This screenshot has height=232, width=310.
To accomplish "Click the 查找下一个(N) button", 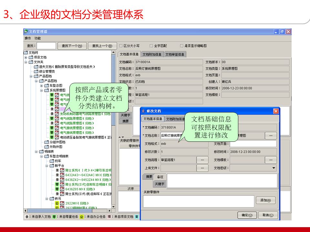I will click(72, 46).
